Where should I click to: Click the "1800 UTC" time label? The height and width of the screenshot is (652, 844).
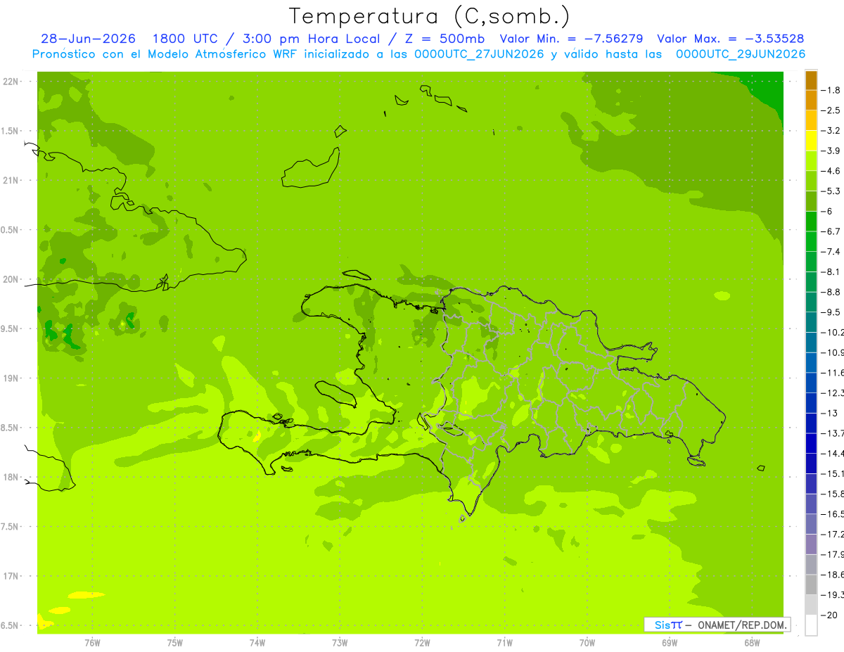(184, 39)
